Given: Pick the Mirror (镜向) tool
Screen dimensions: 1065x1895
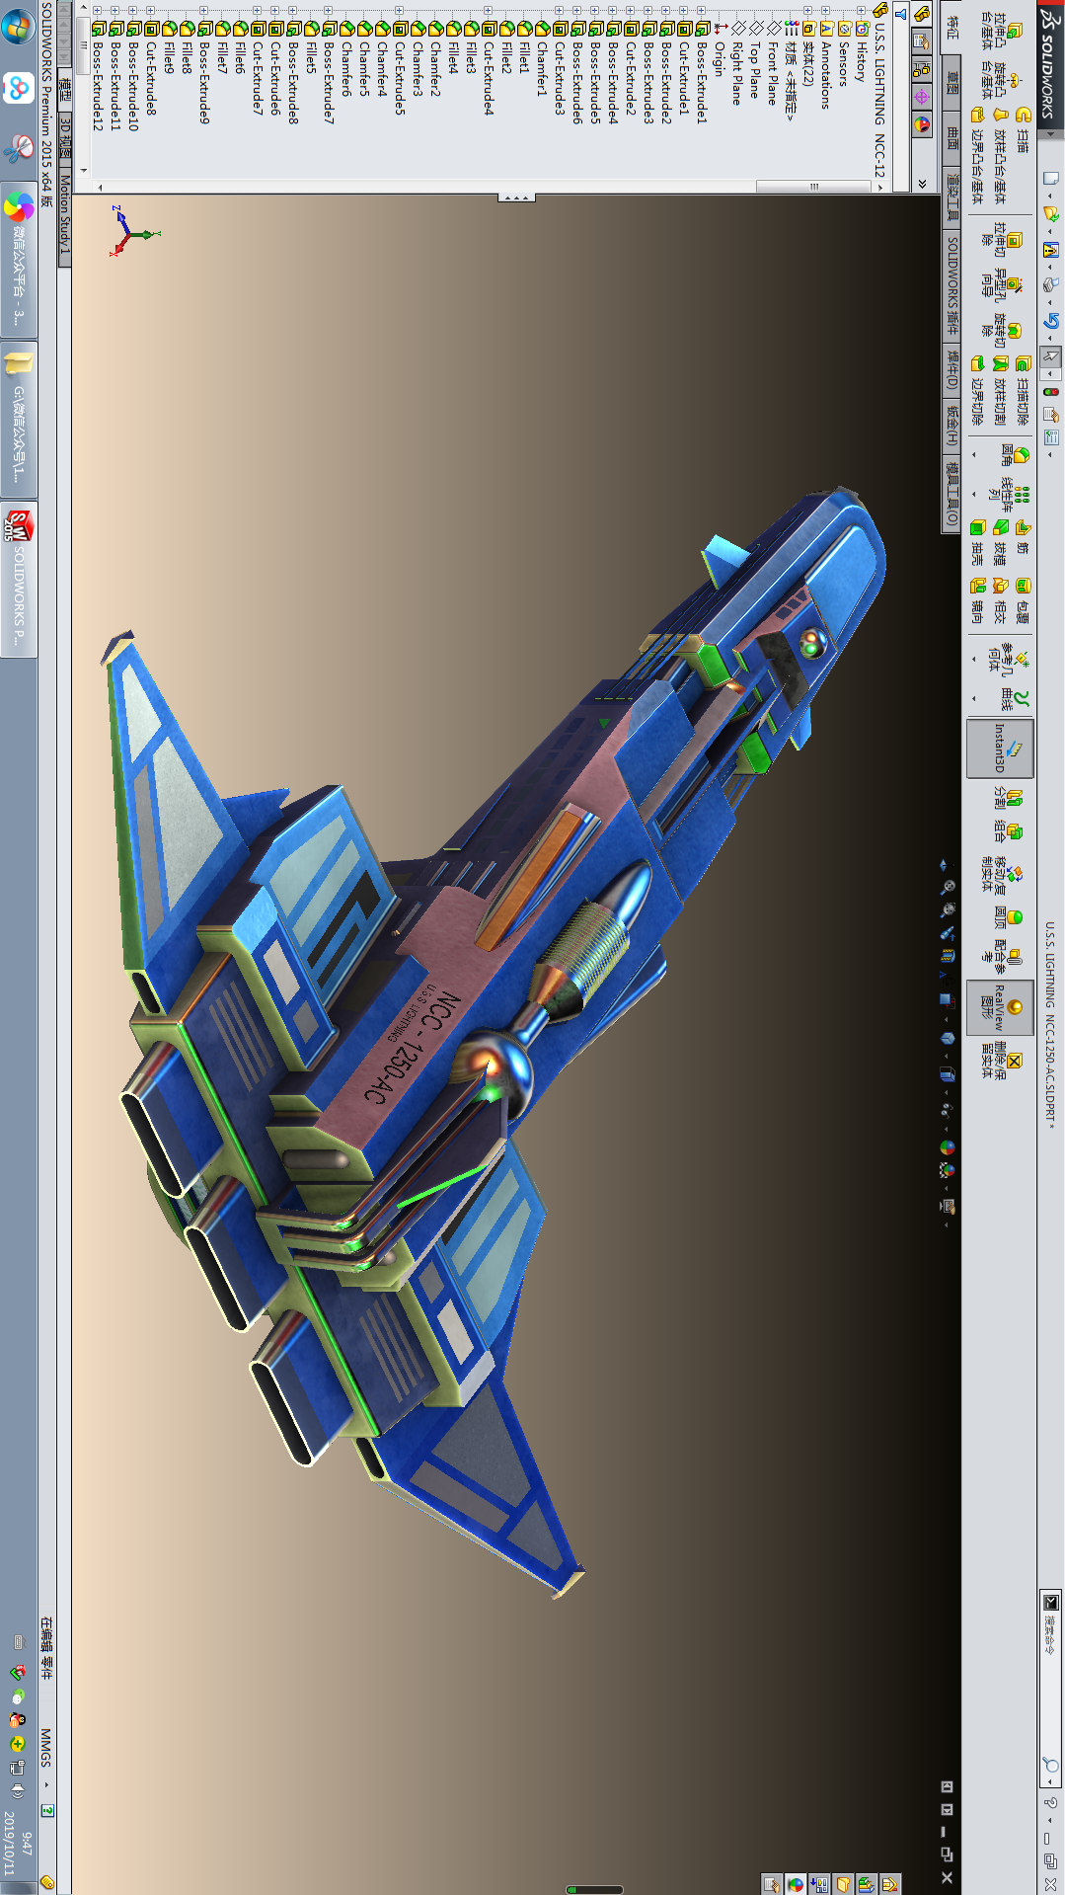Looking at the screenshot, I should (x=977, y=600).
